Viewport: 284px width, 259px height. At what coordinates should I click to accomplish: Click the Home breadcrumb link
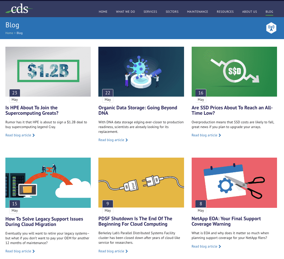[9, 33]
